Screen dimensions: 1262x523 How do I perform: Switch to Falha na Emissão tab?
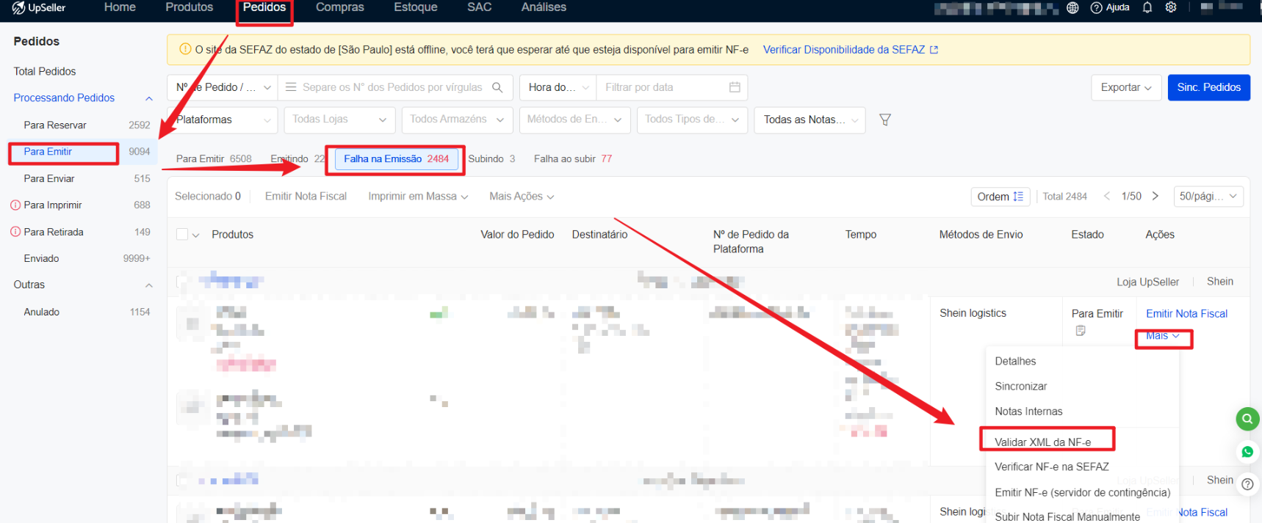[x=396, y=159]
